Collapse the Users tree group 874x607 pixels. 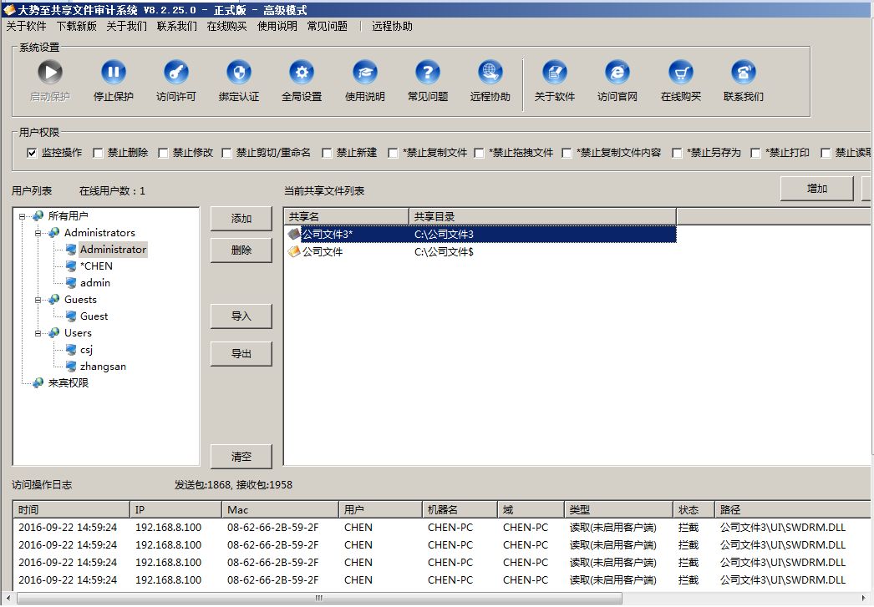tap(38, 333)
